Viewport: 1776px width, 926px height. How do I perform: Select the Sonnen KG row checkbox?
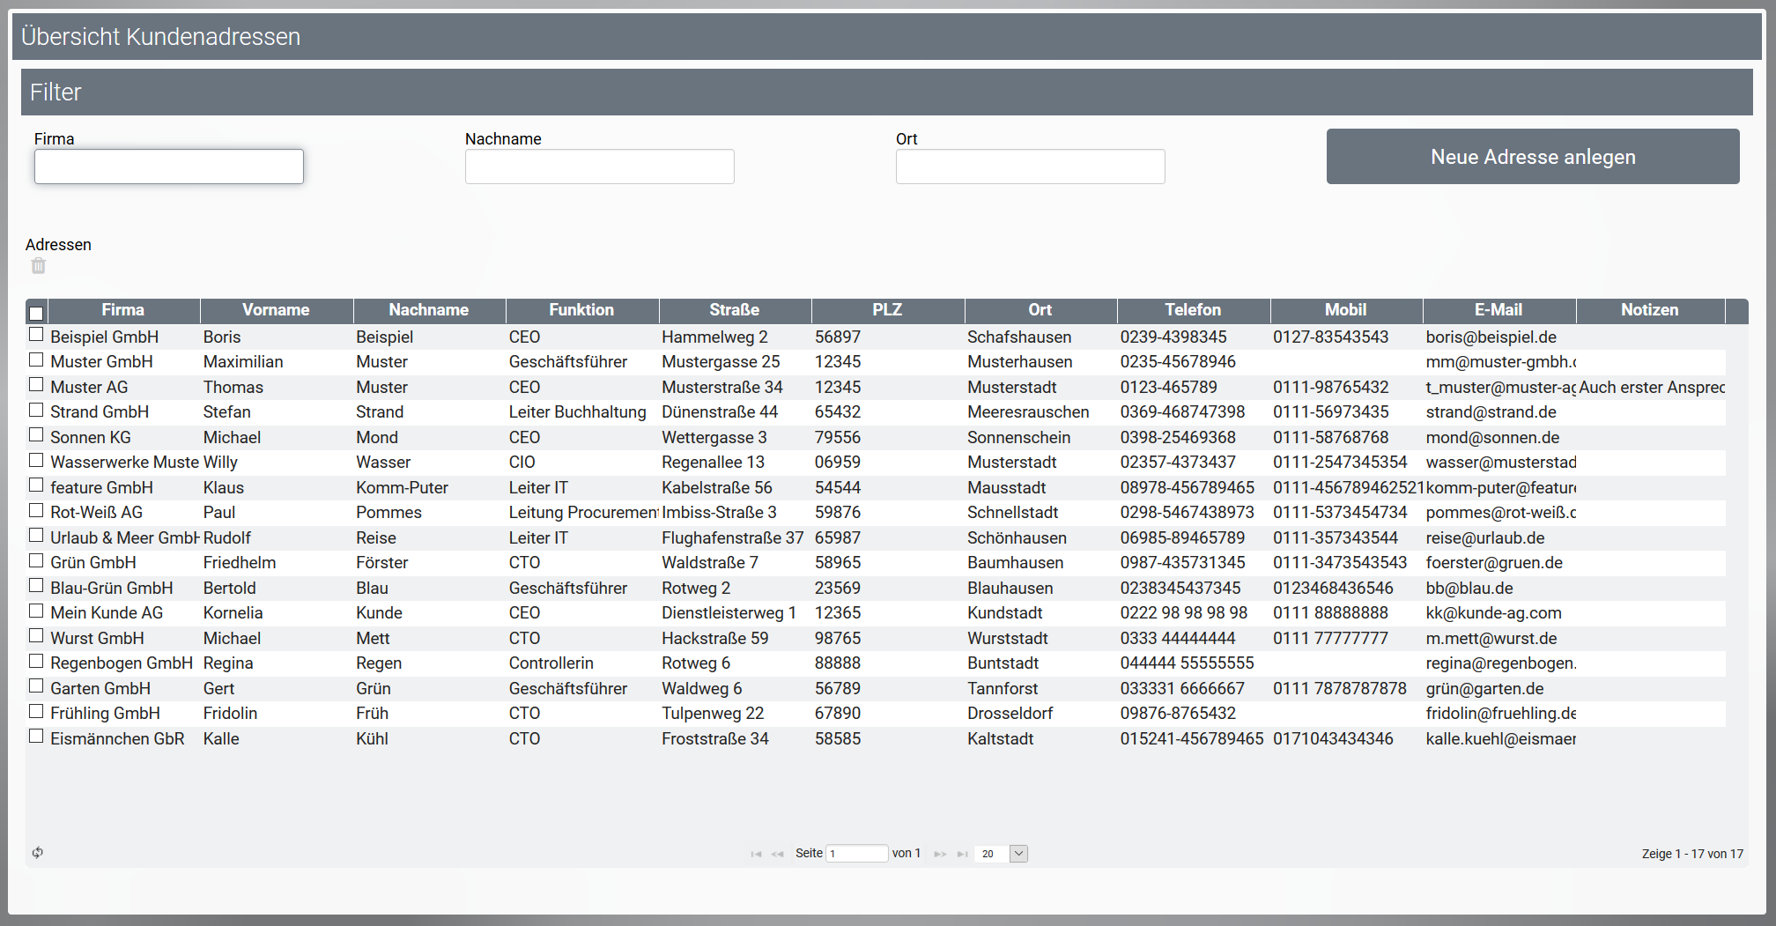36,435
